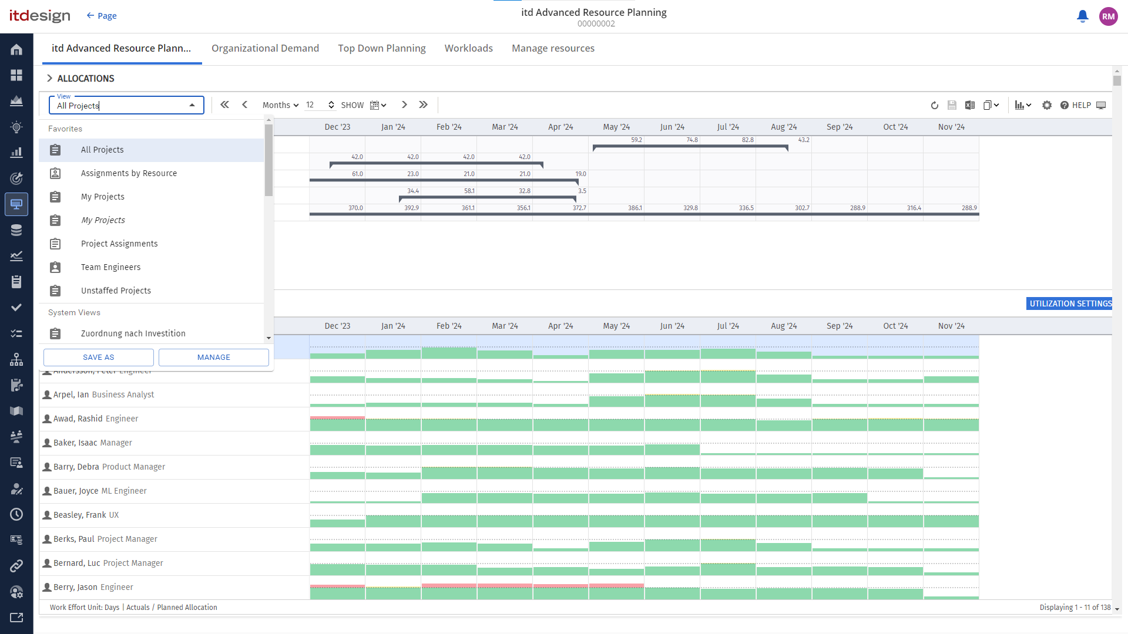
Task: Click the main page vertical scrollbar
Action: (1117, 80)
